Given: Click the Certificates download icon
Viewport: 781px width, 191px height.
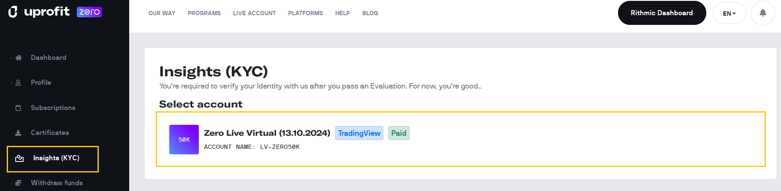Looking at the screenshot, I should click(18, 133).
